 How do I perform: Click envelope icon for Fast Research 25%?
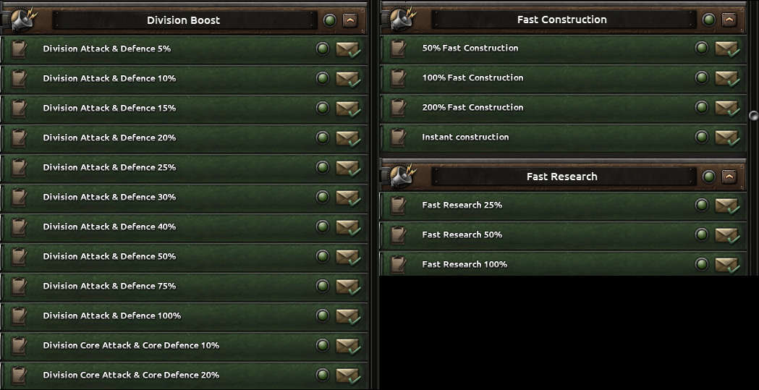726,205
